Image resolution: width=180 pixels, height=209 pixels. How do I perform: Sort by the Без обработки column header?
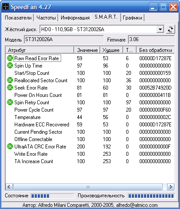pyautogui.click(x=156, y=50)
